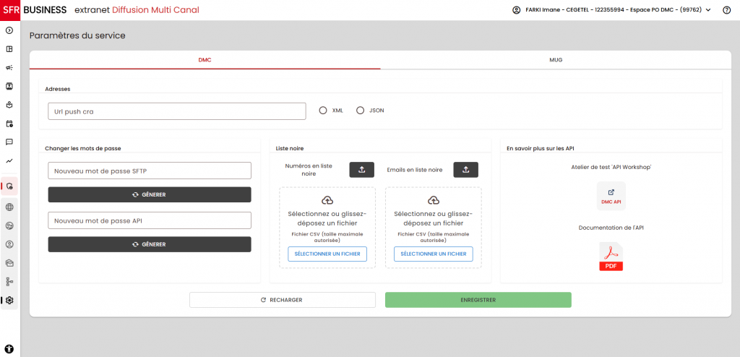
Task: Switch to the MUG tab
Action: click(x=555, y=60)
